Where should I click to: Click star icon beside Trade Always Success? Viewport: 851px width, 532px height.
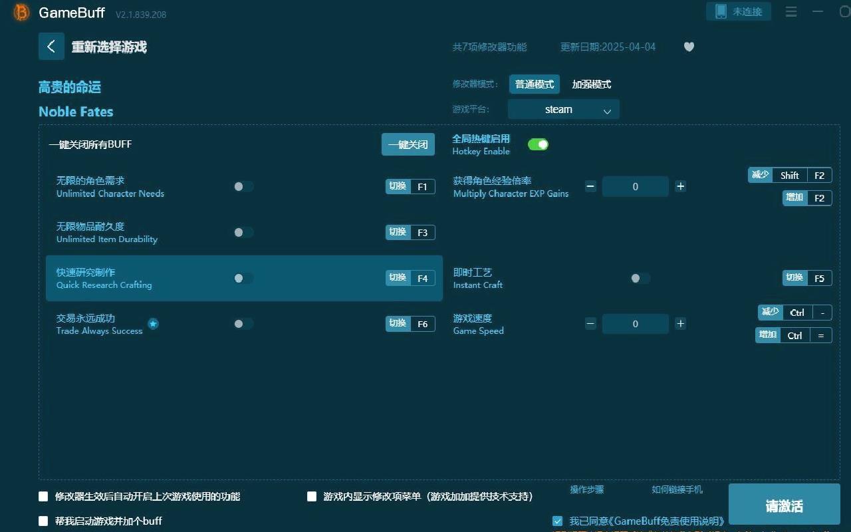(x=153, y=324)
